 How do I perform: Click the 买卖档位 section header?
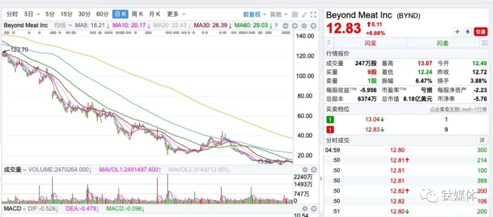point(338,109)
